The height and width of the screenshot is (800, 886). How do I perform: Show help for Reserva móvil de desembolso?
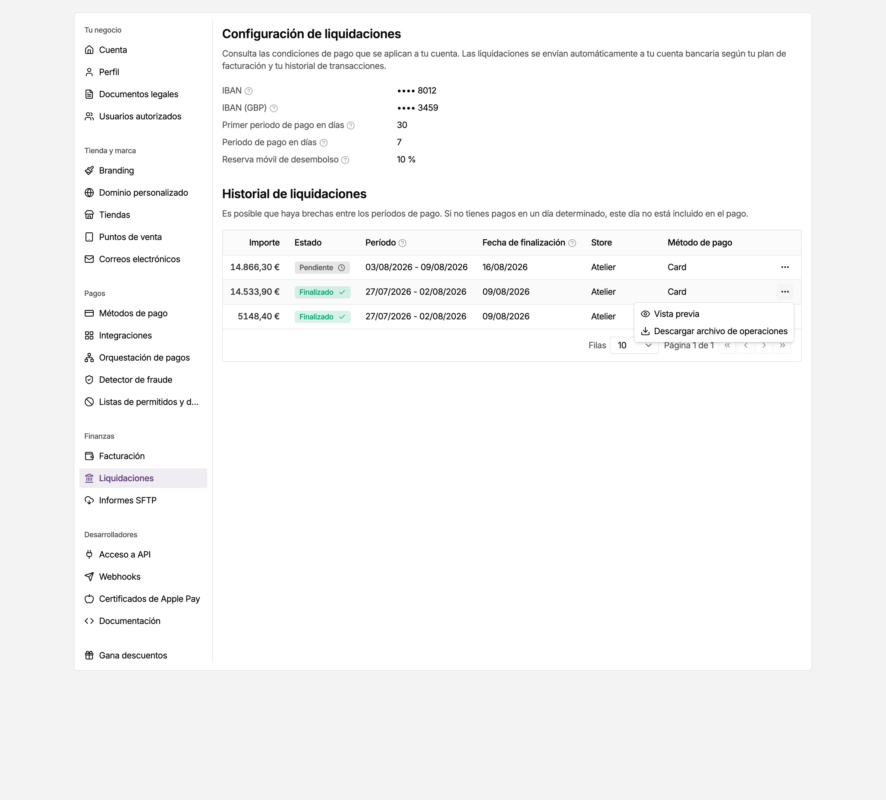coord(345,160)
